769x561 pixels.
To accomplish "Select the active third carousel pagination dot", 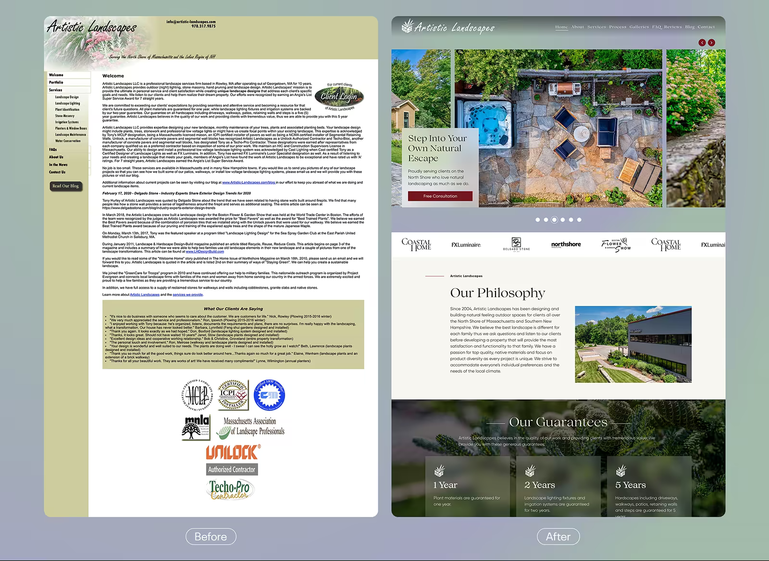I will [x=554, y=220].
